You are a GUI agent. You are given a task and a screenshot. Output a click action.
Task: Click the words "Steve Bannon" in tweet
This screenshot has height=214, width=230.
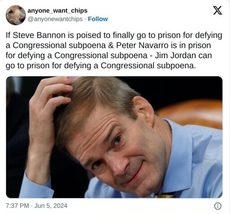click(x=39, y=35)
